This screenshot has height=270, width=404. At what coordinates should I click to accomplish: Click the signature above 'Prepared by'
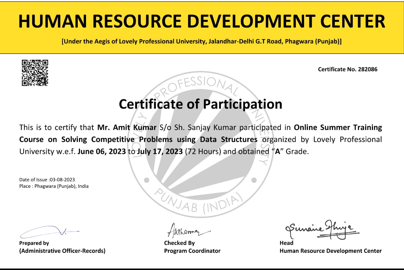click(x=49, y=232)
